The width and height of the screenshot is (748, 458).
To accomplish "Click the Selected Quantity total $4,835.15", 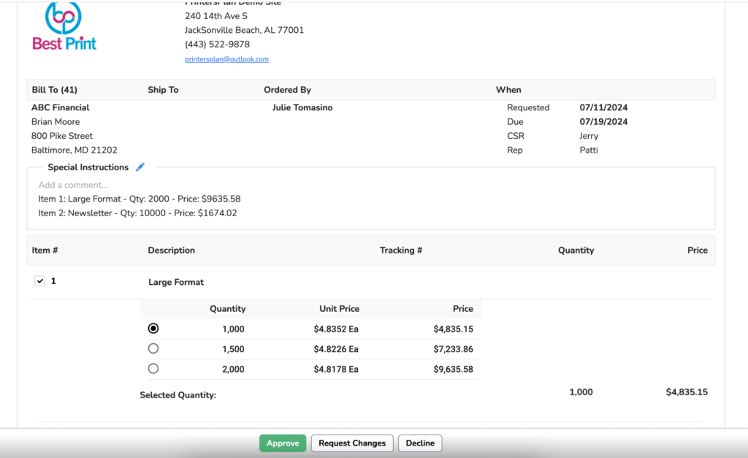I will (686, 392).
